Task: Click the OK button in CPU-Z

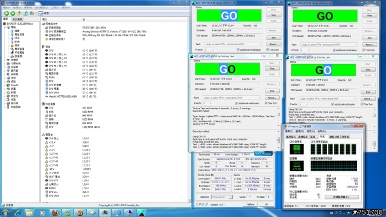Action: (267, 204)
